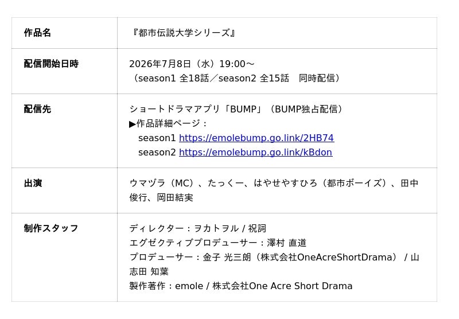Click the プロデューサー:金子 光三朗 line

(274, 257)
